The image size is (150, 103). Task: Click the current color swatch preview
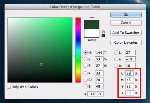pyautogui.click(x=92, y=33)
